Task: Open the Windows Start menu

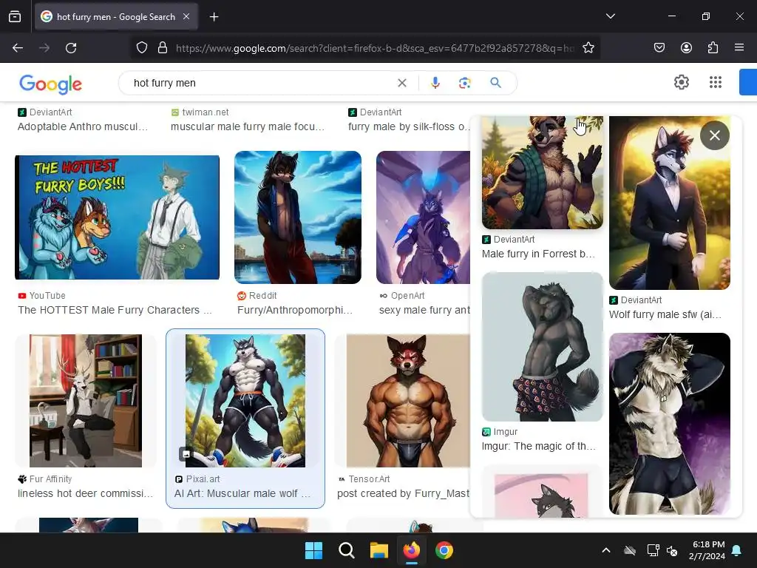Action: point(313,550)
